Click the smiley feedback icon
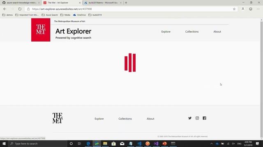The height and width of the screenshot is (147, 263). coord(251,9)
